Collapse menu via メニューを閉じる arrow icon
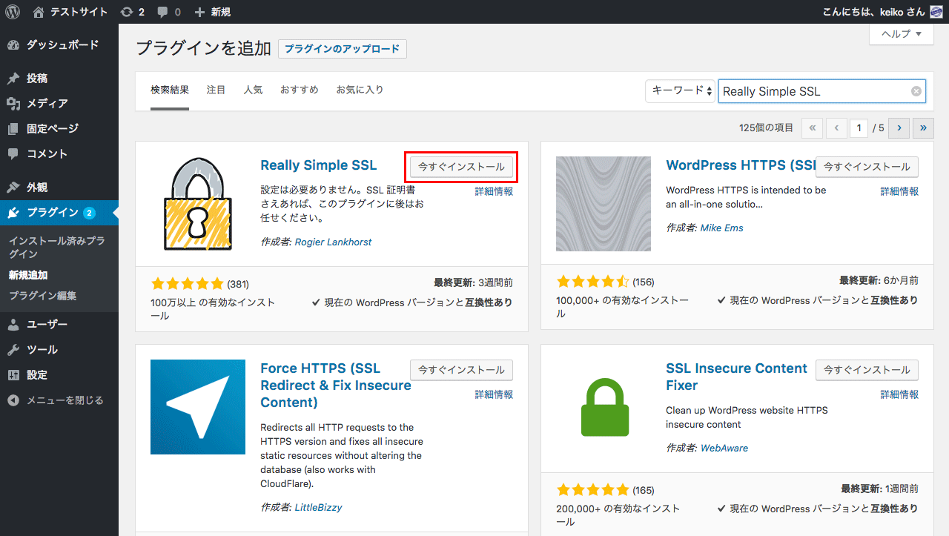Screen dimensions: 949x536 [x=13, y=400]
